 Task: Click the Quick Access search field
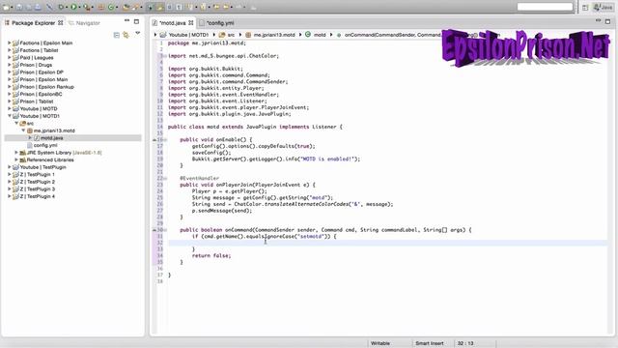(545, 7)
